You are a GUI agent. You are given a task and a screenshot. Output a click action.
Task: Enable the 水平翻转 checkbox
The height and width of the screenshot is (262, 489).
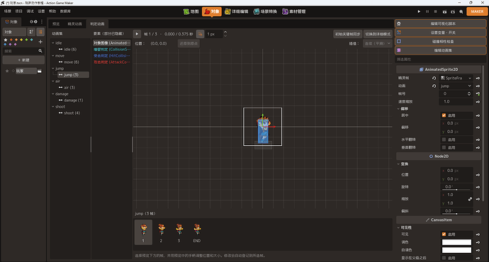[x=444, y=139]
